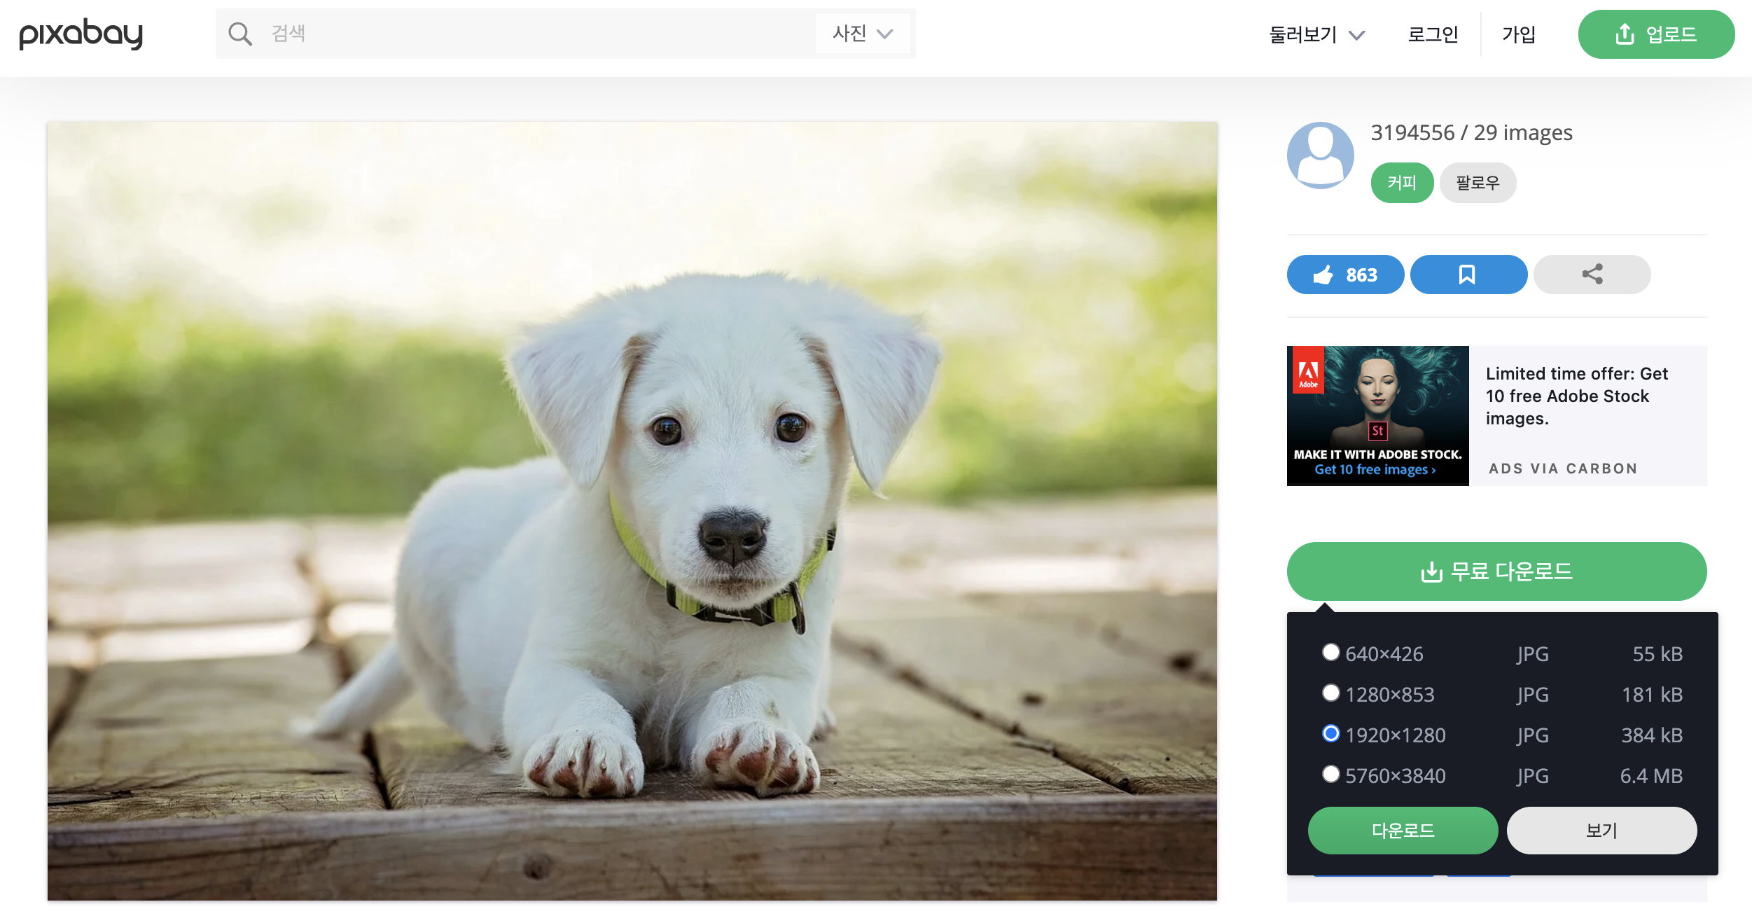Click the Adobe Stock ad image
Viewport: 1752px width, 916px height.
click(1377, 415)
